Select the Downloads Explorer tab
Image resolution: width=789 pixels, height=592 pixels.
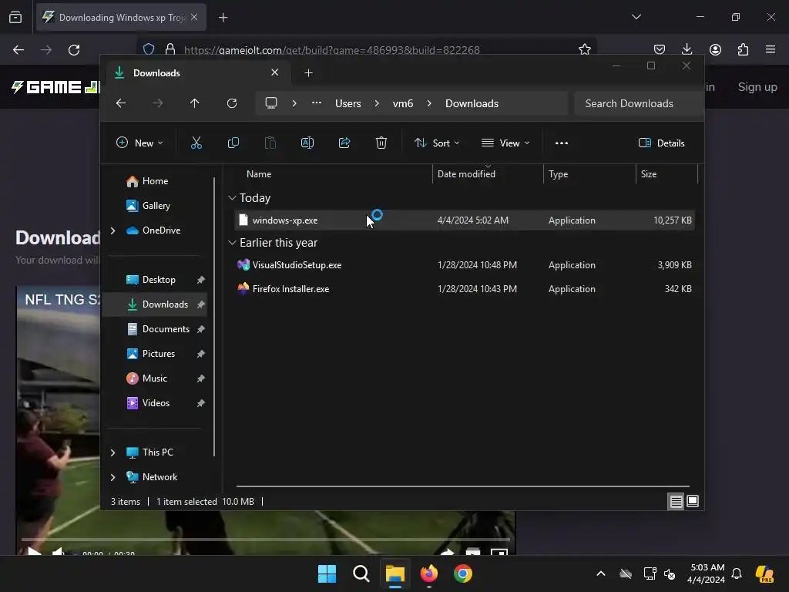point(196,73)
